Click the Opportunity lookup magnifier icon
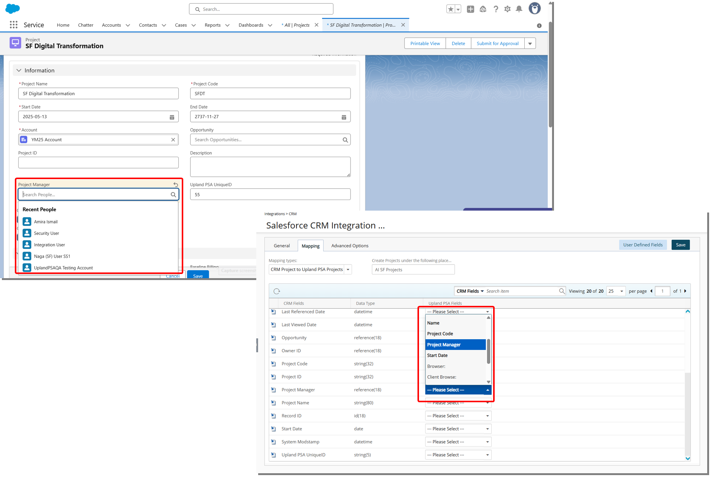This screenshot has height=477, width=711. [345, 139]
